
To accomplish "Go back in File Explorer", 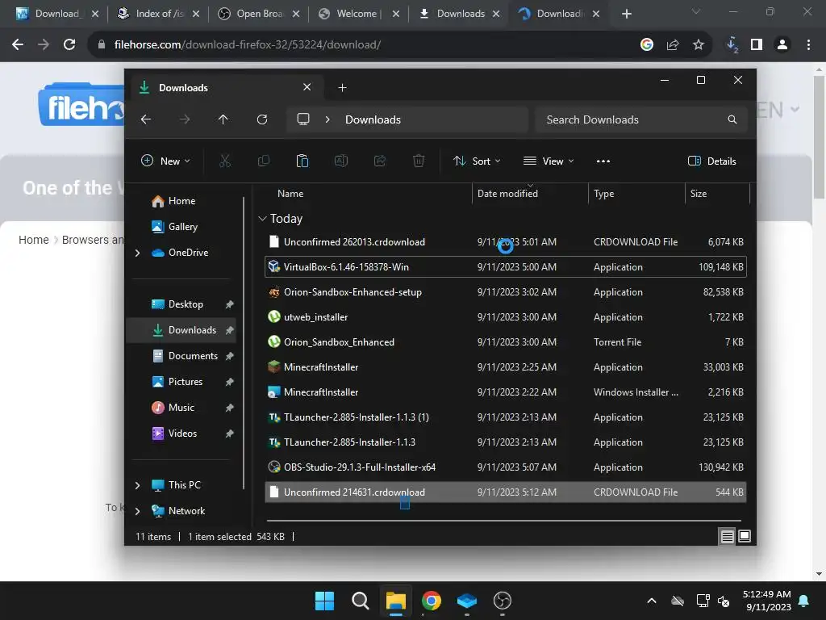I will 146,119.
